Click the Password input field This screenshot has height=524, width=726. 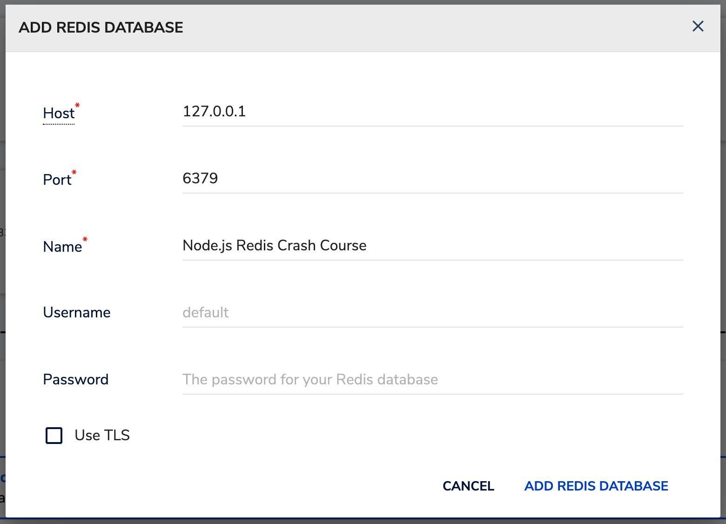[x=432, y=380]
